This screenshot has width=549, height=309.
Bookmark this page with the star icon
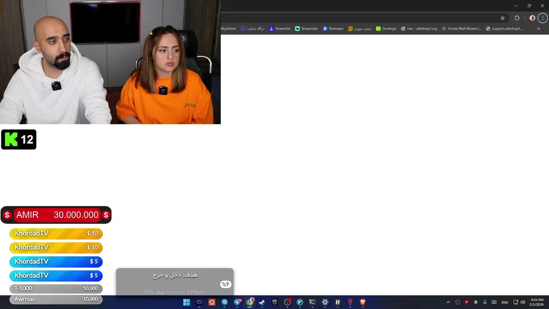(503, 18)
